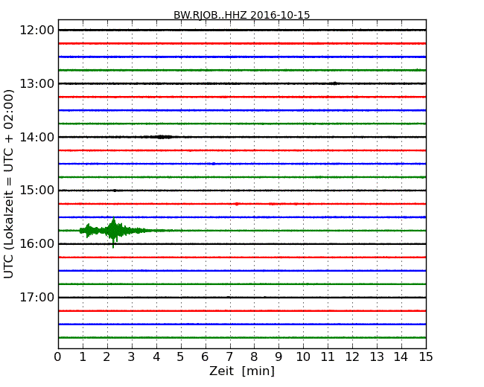
Task: Click the blue dot on the 14:30 trace
Action: pyautogui.click(x=213, y=164)
